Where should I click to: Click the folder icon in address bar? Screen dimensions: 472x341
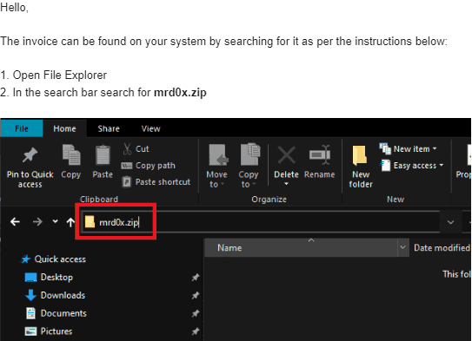pos(90,222)
